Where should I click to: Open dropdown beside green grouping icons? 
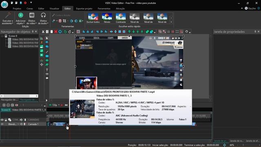pyautogui.click(x=155, y=32)
